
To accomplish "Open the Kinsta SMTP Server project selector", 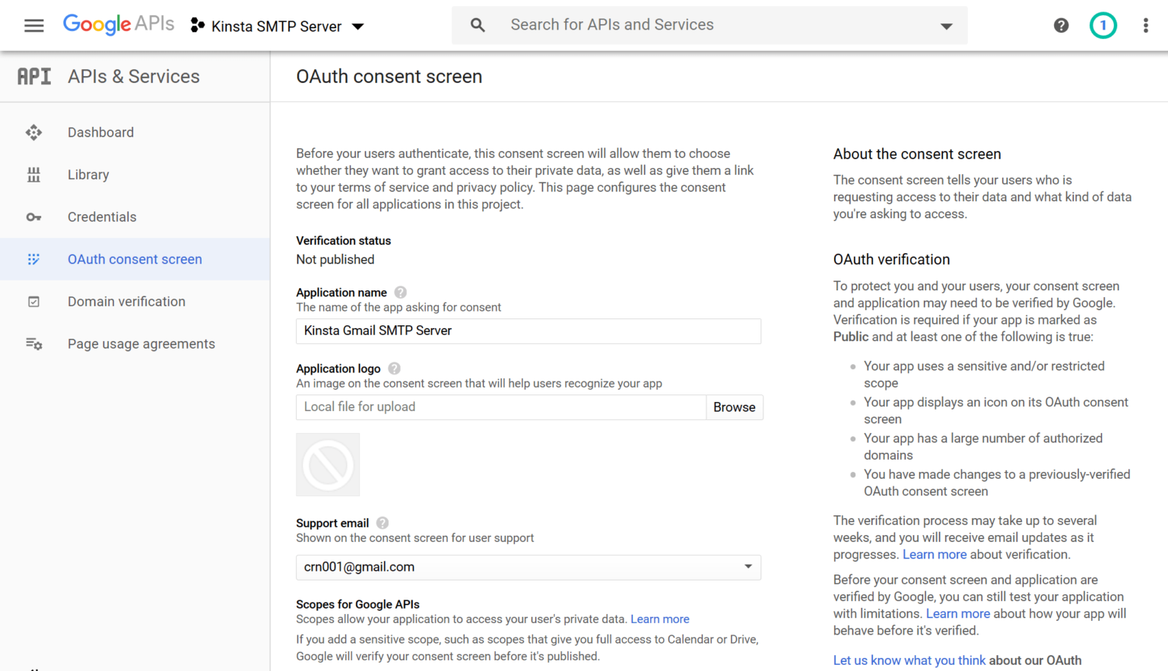I will point(278,25).
